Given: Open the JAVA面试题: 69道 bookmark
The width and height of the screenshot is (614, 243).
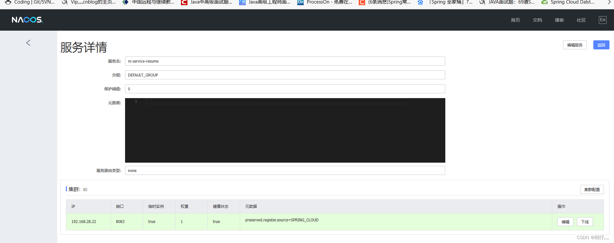Looking at the screenshot, I should [x=507, y=2].
